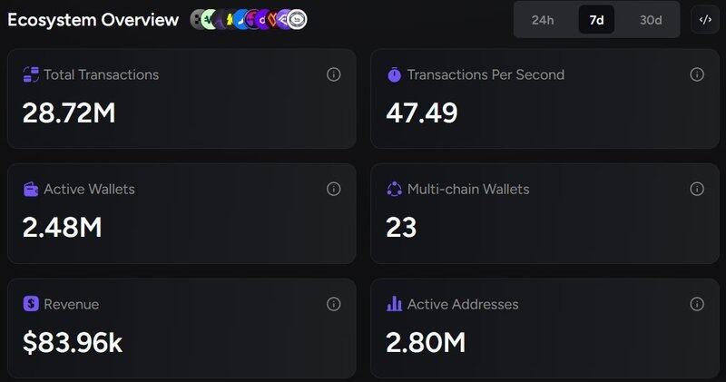Image resolution: width=726 pixels, height=382 pixels.
Task: Click the embed code icon button
Action: click(705, 20)
